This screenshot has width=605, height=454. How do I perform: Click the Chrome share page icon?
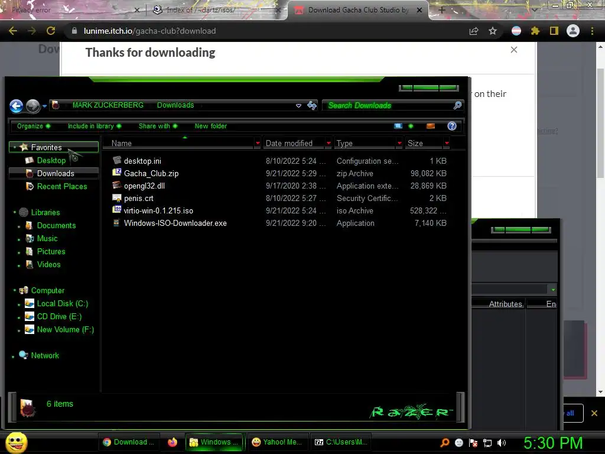(474, 31)
